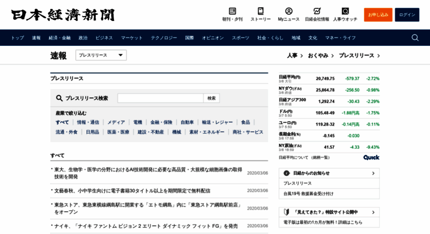Viewport: 430px width, 234px height.
Task: Filter by 機械 industry
Action: (177, 132)
